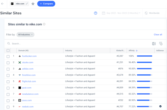Expand the All Industries filter dropdown
The image size is (167, 110).
click(25, 35)
